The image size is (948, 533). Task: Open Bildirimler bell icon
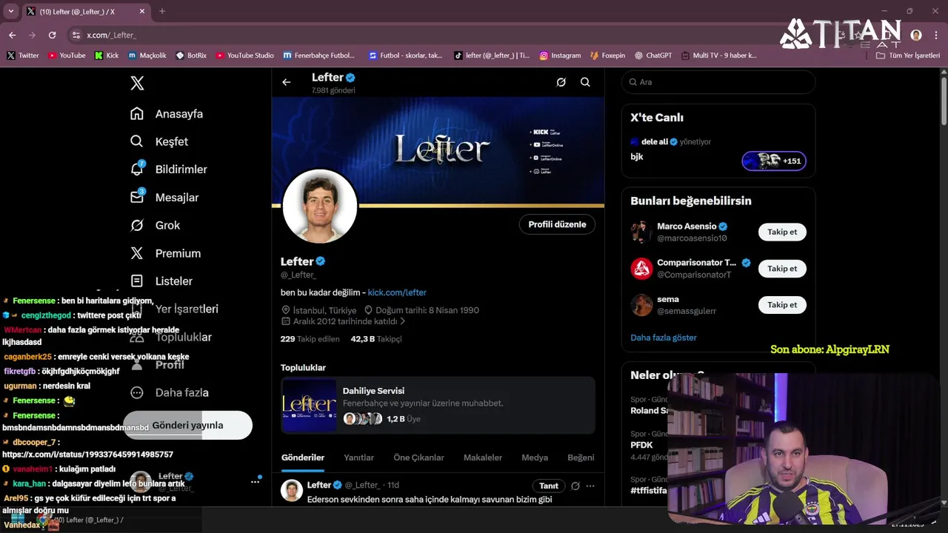pyautogui.click(x=137, y=169)
